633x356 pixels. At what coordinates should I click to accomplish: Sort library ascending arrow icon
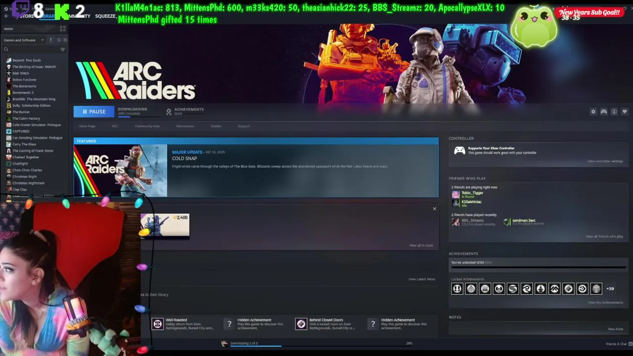point(50,40)
